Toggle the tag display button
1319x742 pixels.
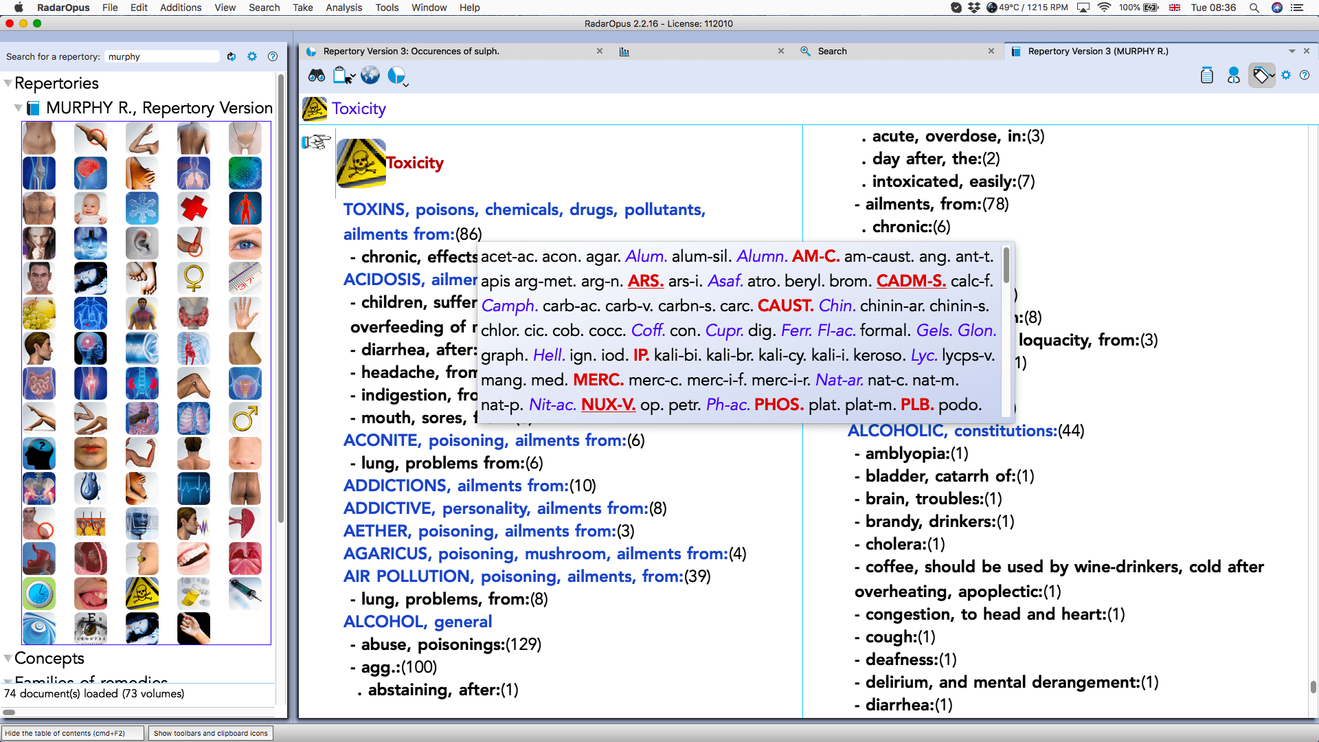1261,76
